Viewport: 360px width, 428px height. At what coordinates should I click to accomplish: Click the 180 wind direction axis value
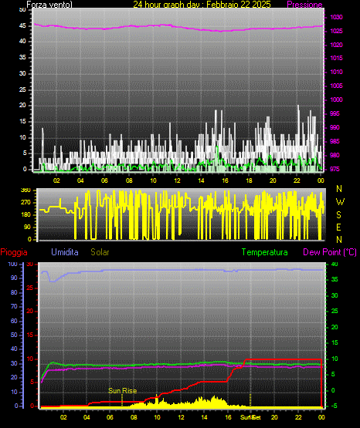pos(25,215)
